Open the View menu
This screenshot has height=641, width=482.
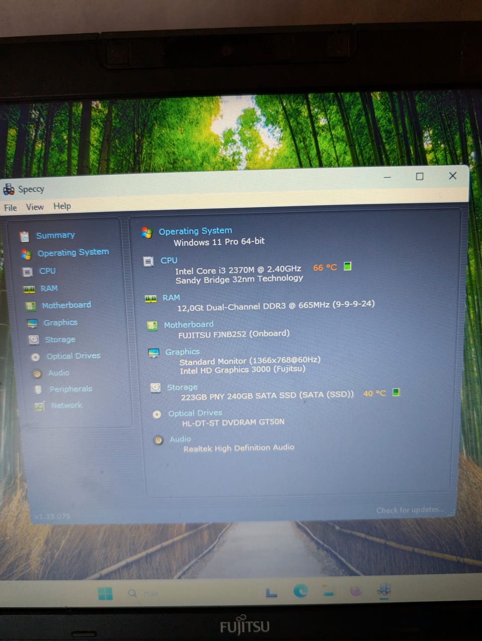point(35,207)
